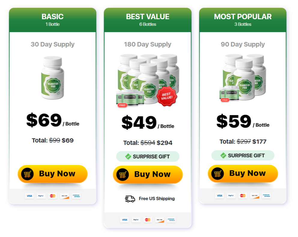Click the American Express icon in the Best Value card
Viewport: 298px width, 237px height.
click(171, 220)
